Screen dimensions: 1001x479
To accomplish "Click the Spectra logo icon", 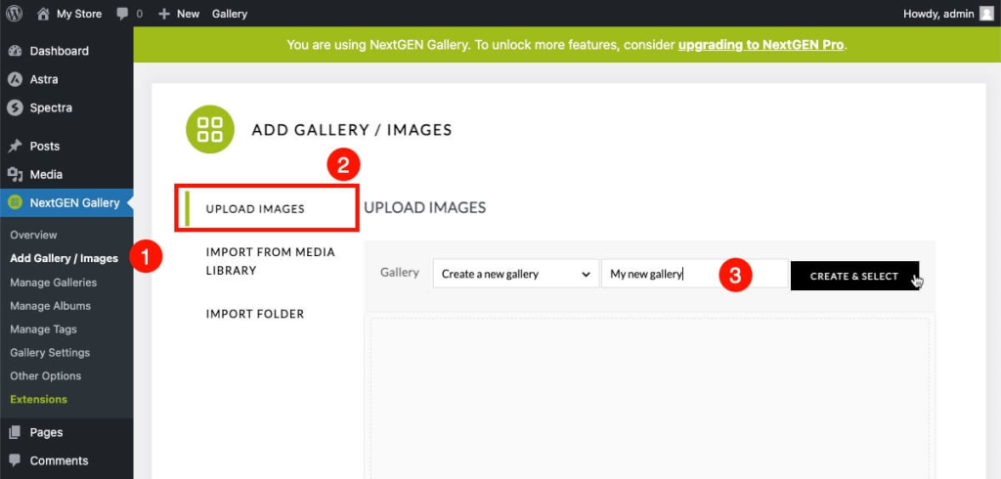I will pyautogui.click(x=15, y=108).
